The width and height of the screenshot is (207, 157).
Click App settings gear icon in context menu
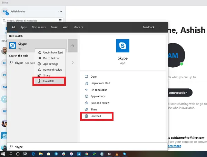tap(39, 64)
